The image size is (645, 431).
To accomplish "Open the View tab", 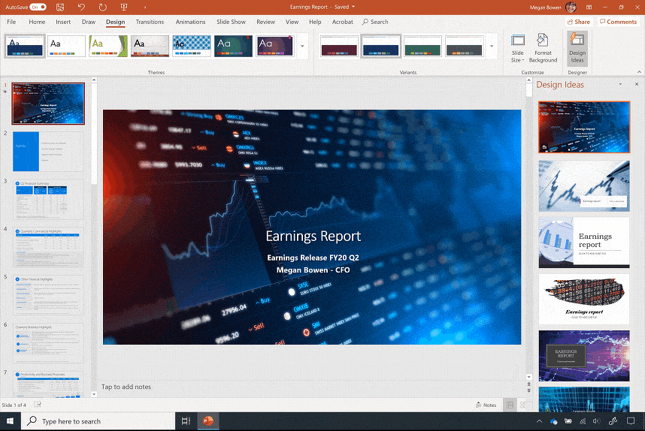I will click(x=292, y=22).
